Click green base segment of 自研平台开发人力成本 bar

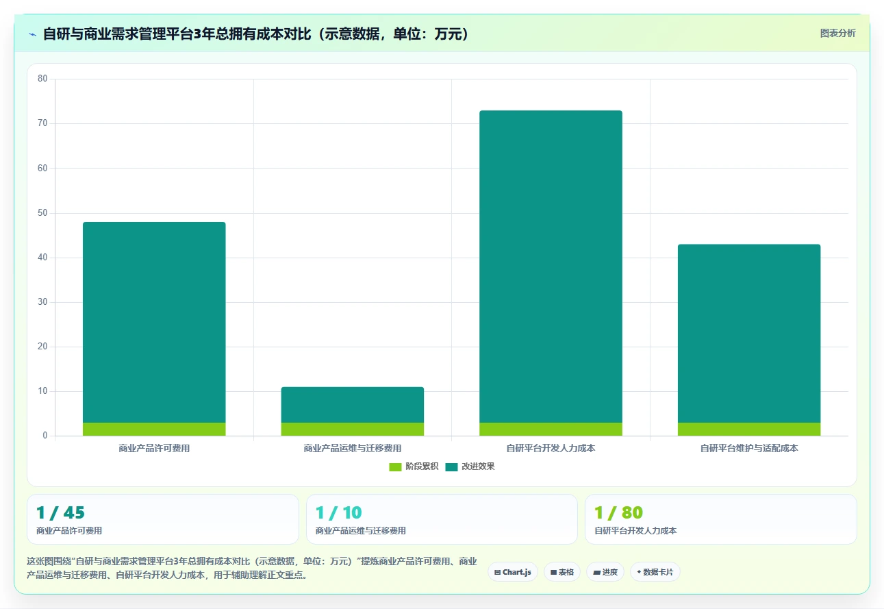click(x=551, y=430)
